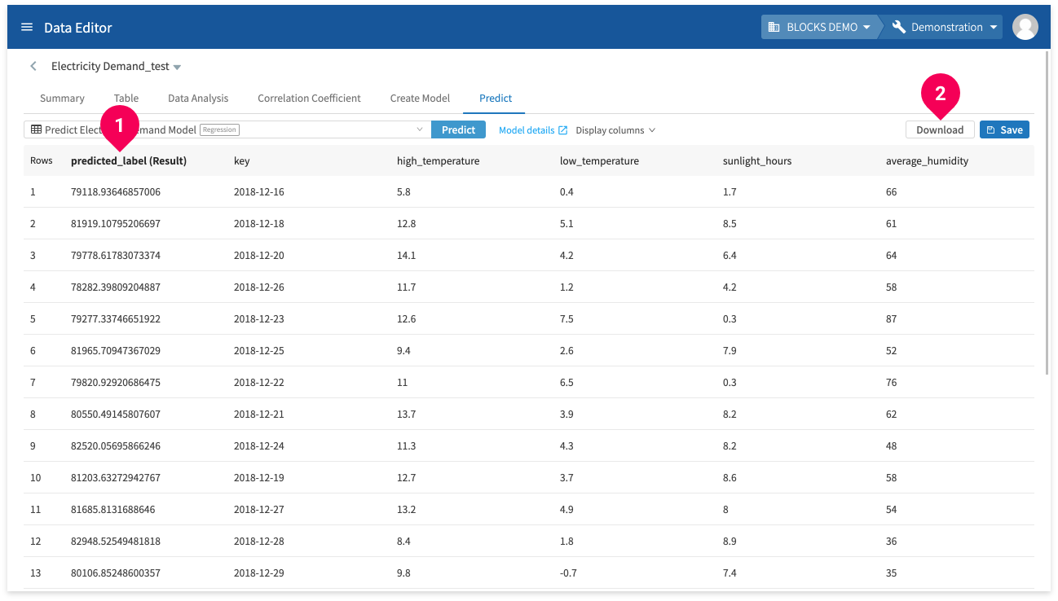Open the Data Analysis tab
The image size is (1058, 601).
click(x=198, y=98)
